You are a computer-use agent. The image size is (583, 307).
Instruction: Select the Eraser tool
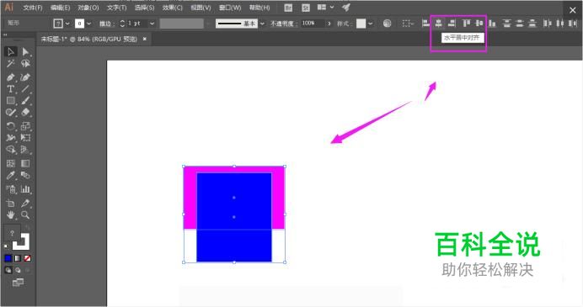coord(25,112)
